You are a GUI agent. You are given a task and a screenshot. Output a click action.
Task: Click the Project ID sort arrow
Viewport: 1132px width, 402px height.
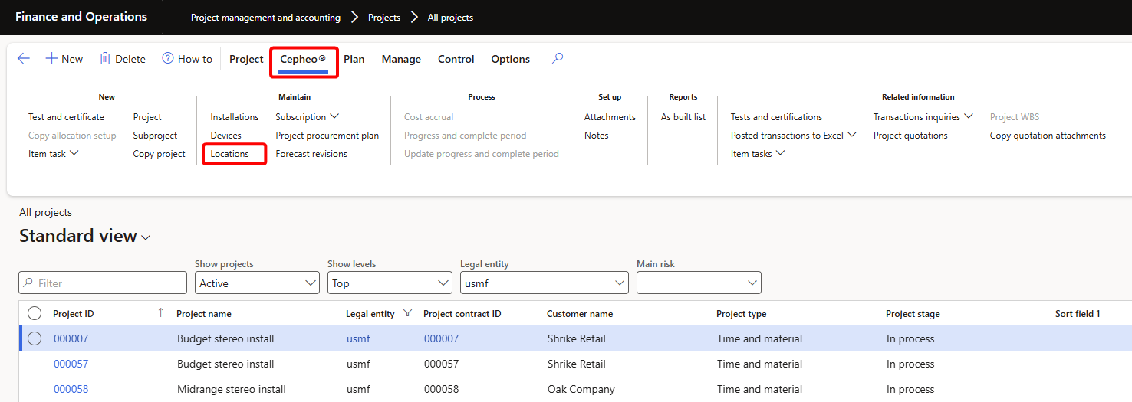160,312
